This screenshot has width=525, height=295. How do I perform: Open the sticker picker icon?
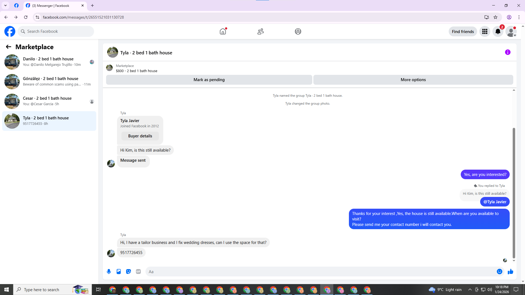click(x=129, y=272)
